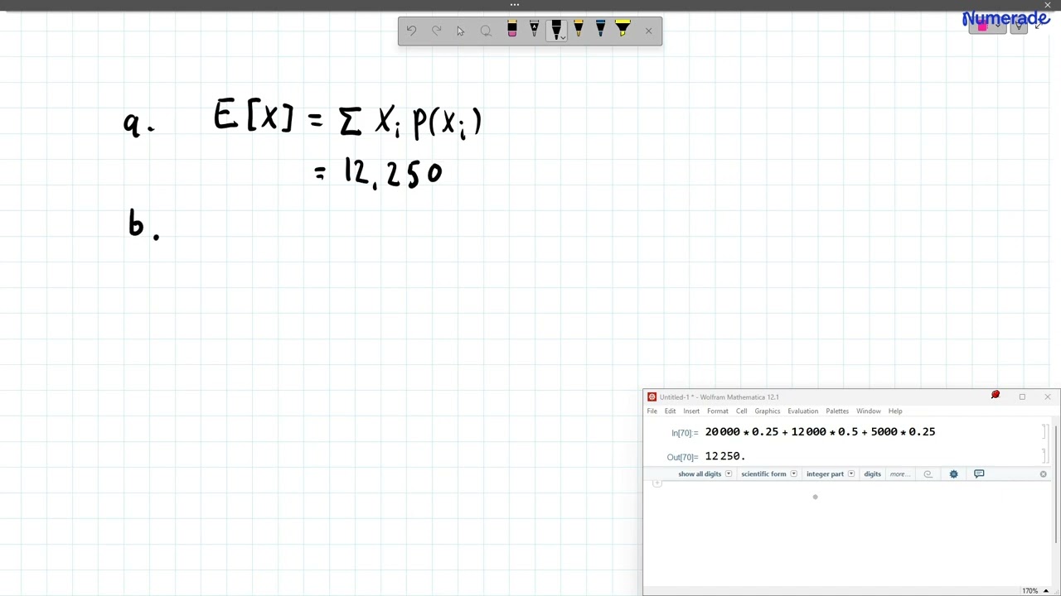Pick the gray-capped text pen tool

click(x=534, y=30)
